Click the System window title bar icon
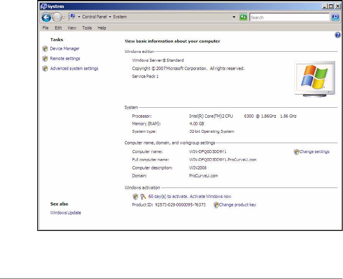This screenshot has width=343, height=279. pos(44,6)
